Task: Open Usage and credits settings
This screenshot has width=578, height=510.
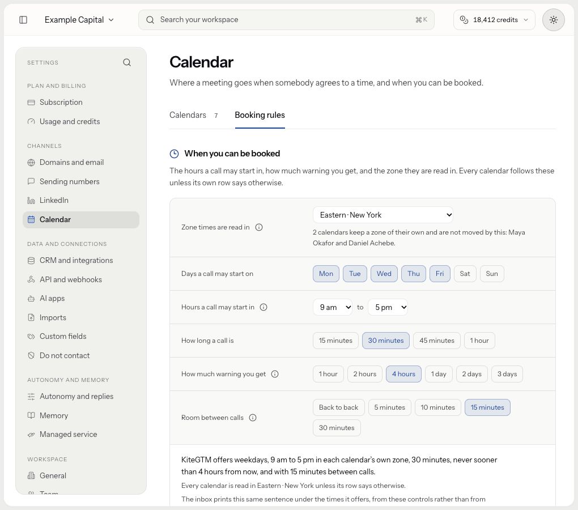Action: (x=81, y=122)
